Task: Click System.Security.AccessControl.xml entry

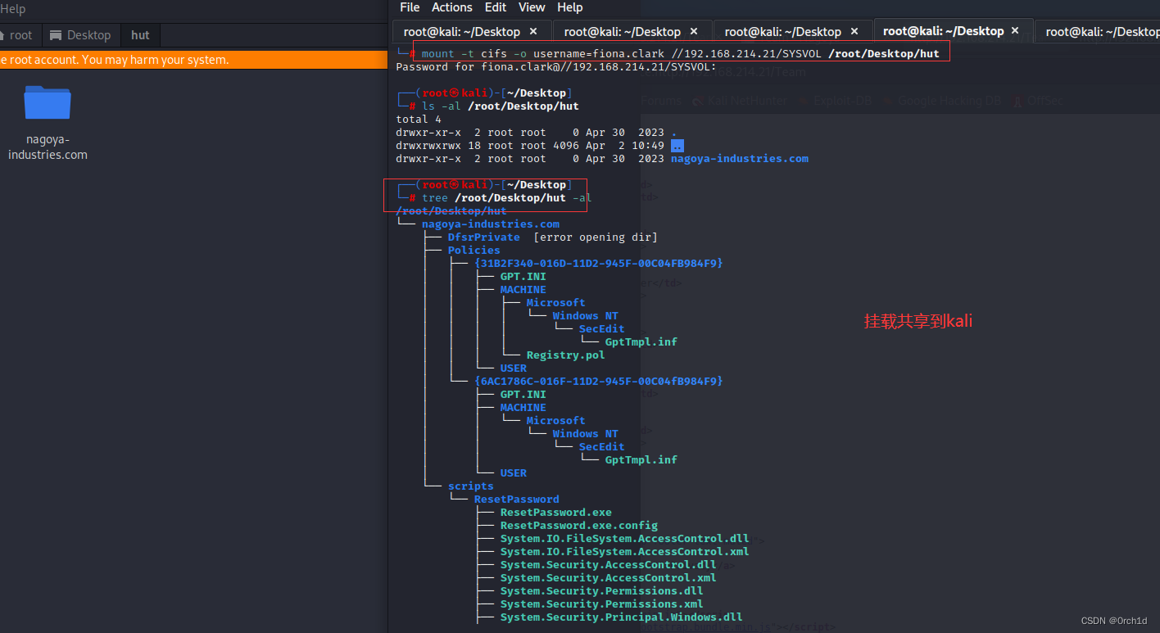Action: tap(609, 577)
